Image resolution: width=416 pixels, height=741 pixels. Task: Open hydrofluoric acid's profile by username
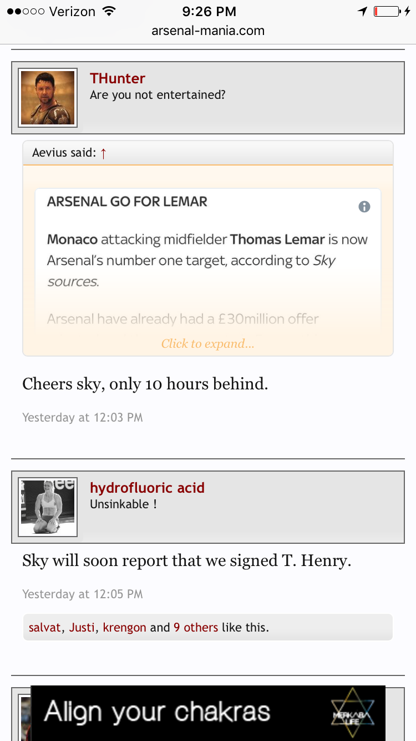(147, 488)
